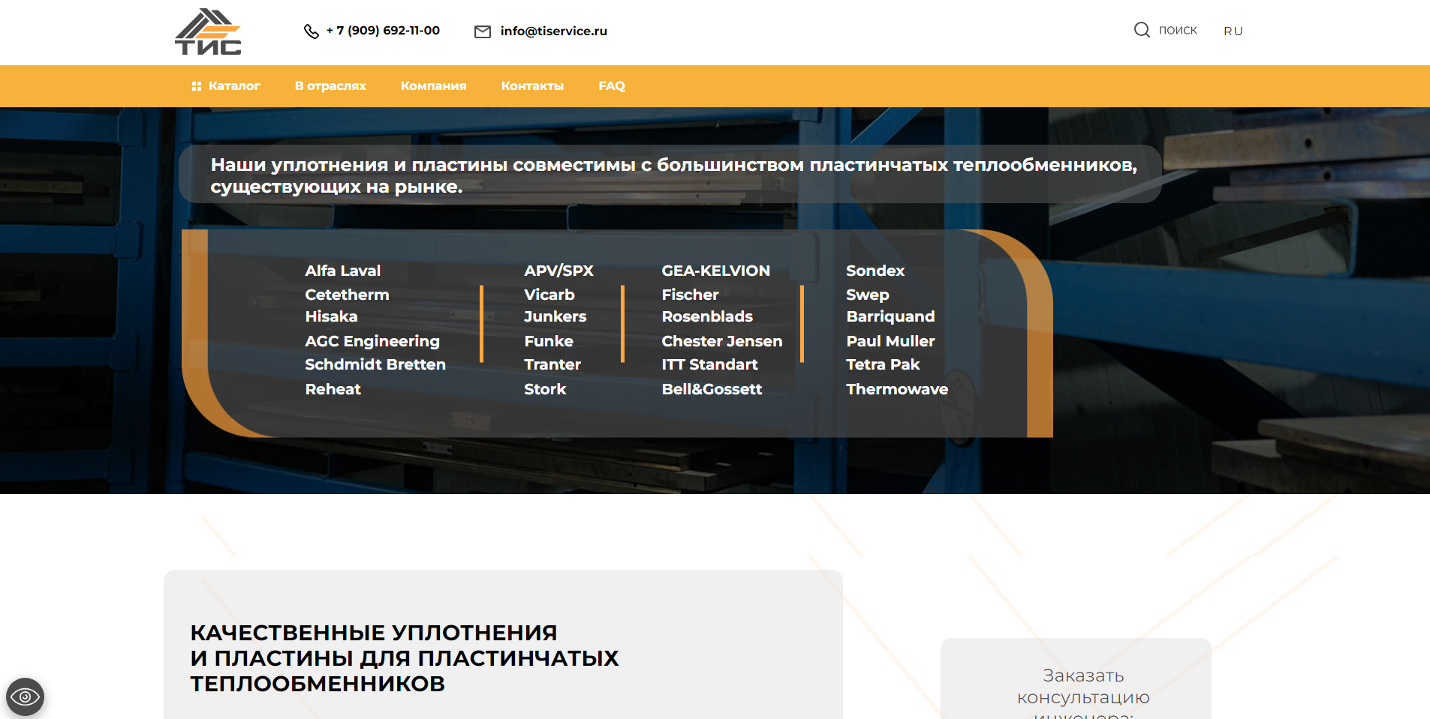Screen dimensions: 1430x719
Task: Open the В отраслях menu item
Action: (x=330, y=86)
